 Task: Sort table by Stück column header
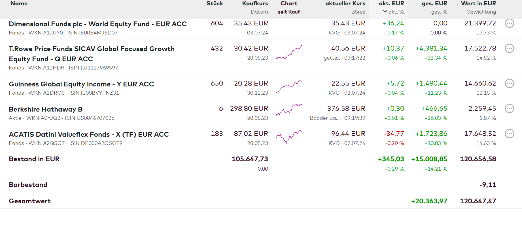215,4
